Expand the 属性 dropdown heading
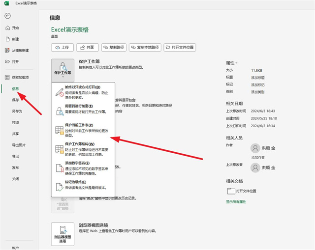 pyautogui.click(x=232, y=63)
